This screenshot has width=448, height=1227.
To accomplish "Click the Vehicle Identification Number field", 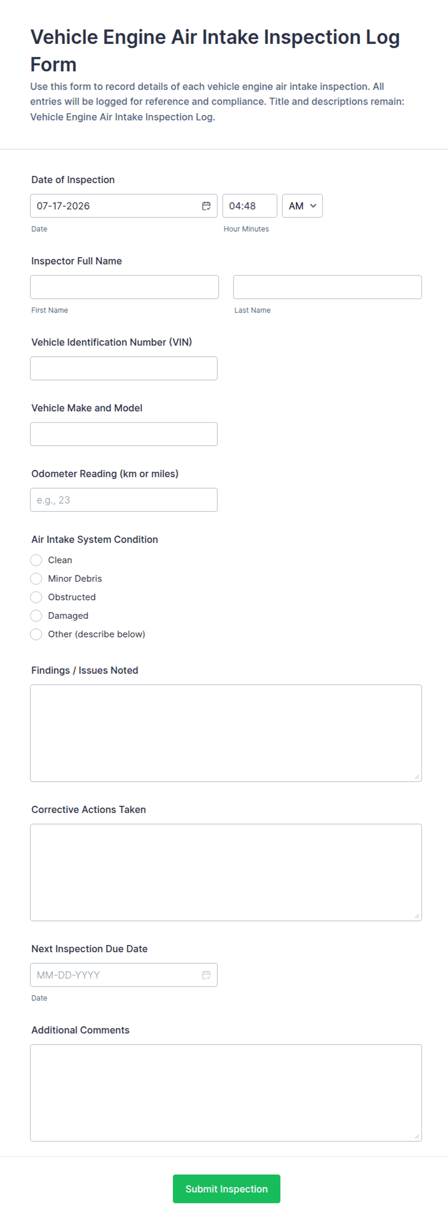I will pyautogui.click(x=124, y=368).
